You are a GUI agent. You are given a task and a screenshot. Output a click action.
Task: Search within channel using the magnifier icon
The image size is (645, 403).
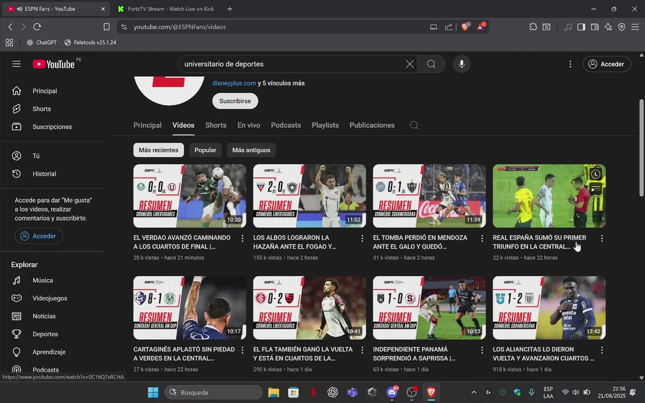click(x=414, y=125)
